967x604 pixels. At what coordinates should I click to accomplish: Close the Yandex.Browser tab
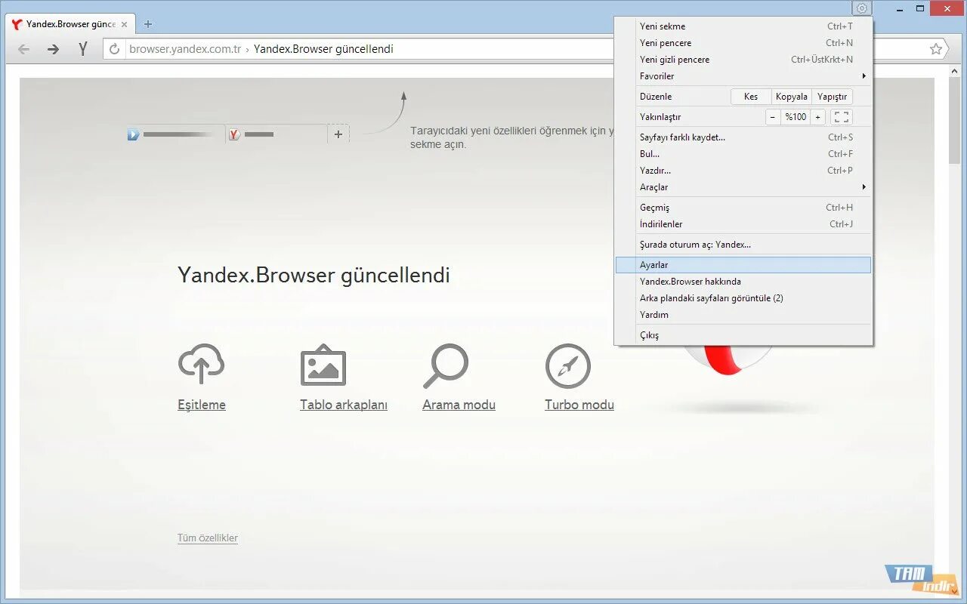[125, 24]
